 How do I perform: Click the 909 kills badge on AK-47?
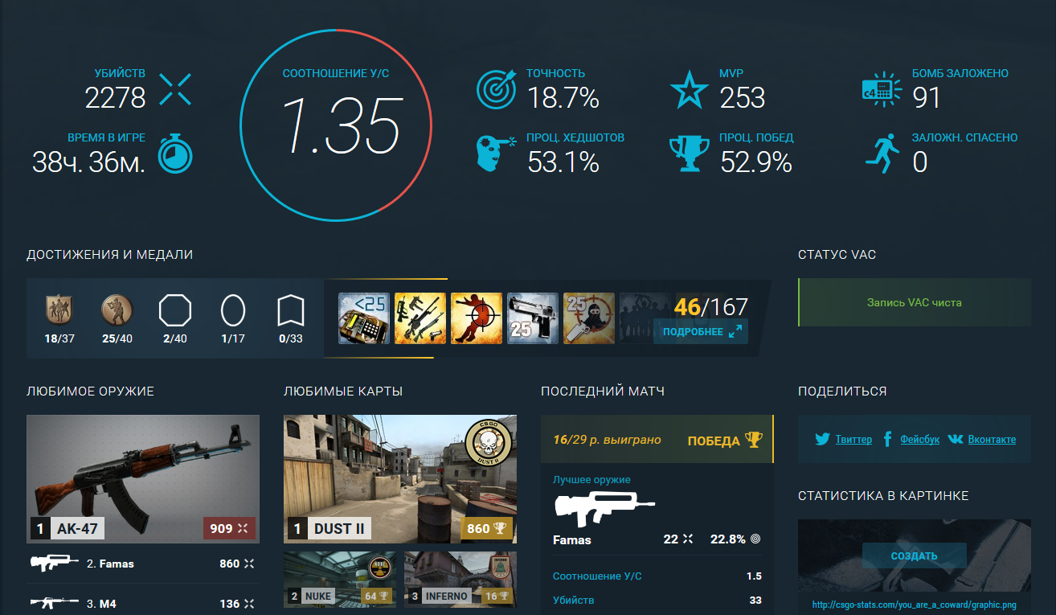tap(230, 528)
